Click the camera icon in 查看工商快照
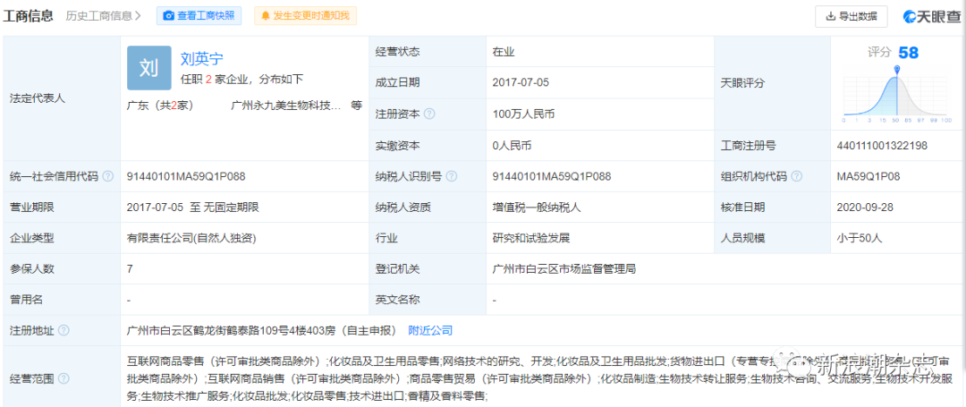This screenshot has height=407, width=966. [x=169, y=16]
